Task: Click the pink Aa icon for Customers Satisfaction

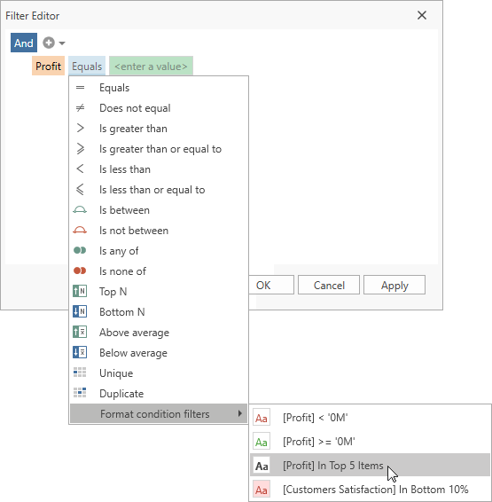Action: pyautogui.click(x=262, y=490)
